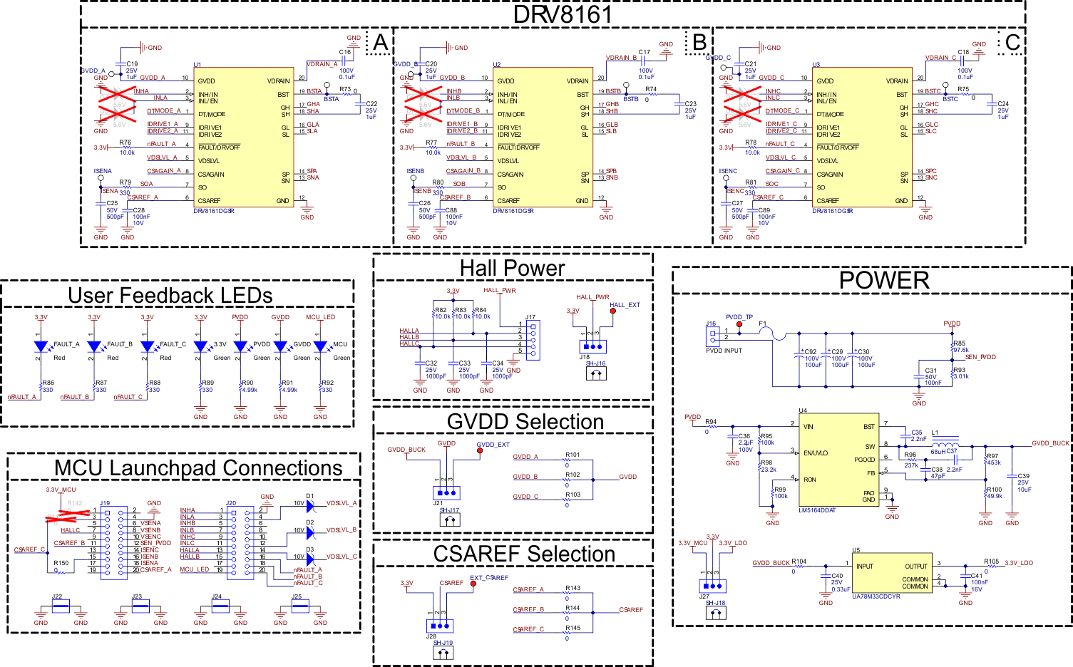The height and width of the screenshot is (667, 1073).
Task: Click diode D3 on VDSLVL_C
Action: [x=310, y=559]
